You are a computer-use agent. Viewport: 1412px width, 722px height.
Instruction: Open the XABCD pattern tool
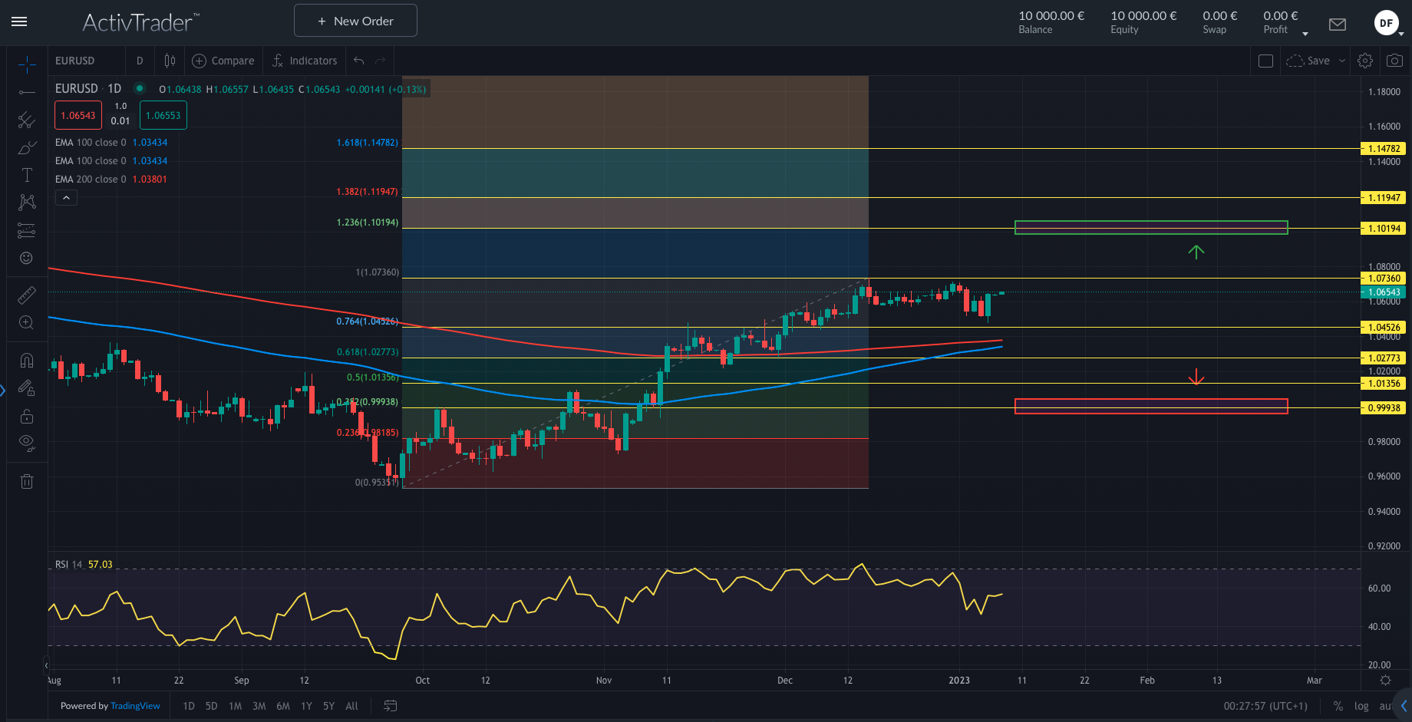[27, 202]
